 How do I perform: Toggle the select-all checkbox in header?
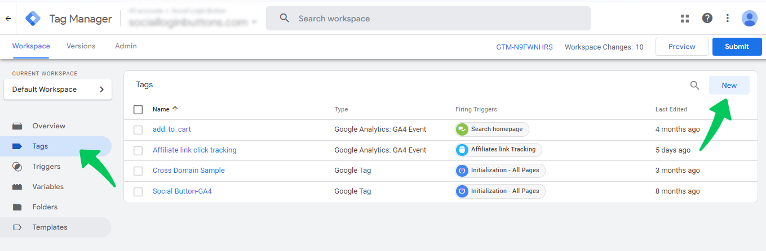(x=138, y=109)
